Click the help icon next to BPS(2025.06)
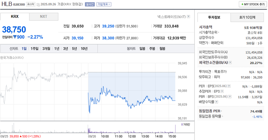 230,97
